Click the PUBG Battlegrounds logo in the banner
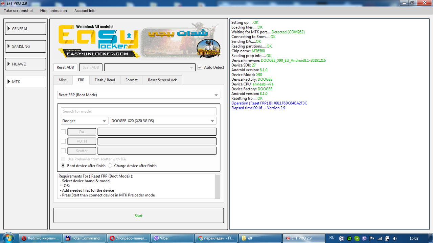 pos(208,48)
